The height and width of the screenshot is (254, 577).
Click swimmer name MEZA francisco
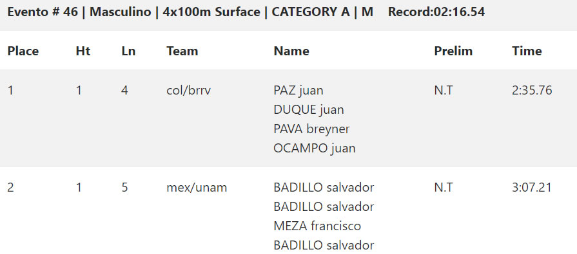(317, 226)
